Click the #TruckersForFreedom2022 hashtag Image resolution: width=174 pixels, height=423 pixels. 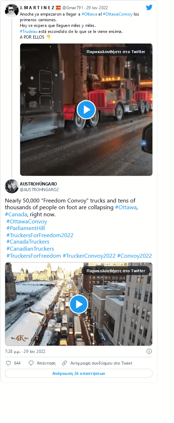(40, 235)
